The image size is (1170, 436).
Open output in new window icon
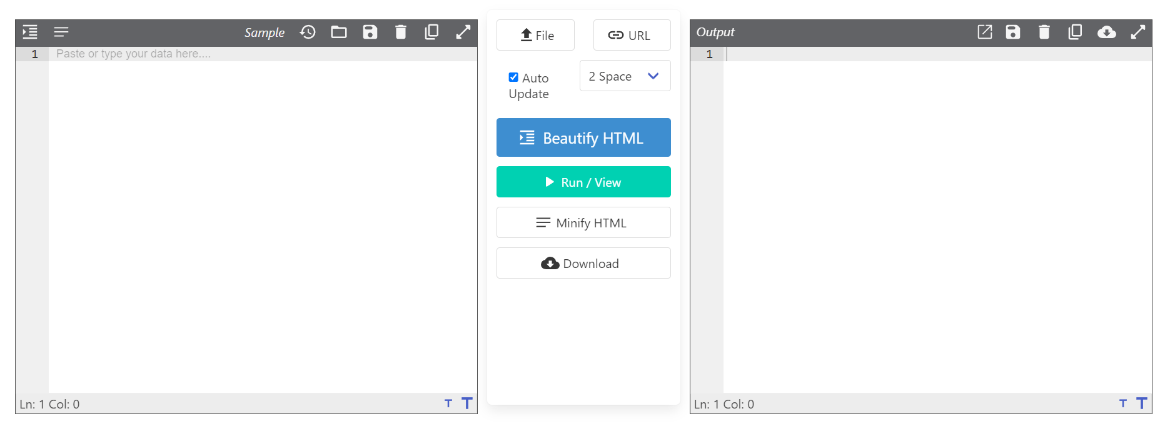[985, 32]
